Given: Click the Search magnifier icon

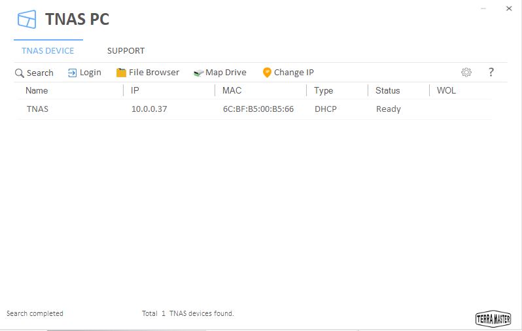Looking at the screenshot, I should pos(20,73).
